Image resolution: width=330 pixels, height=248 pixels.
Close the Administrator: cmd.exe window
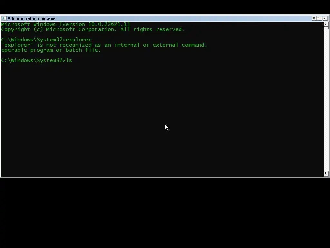325,18
